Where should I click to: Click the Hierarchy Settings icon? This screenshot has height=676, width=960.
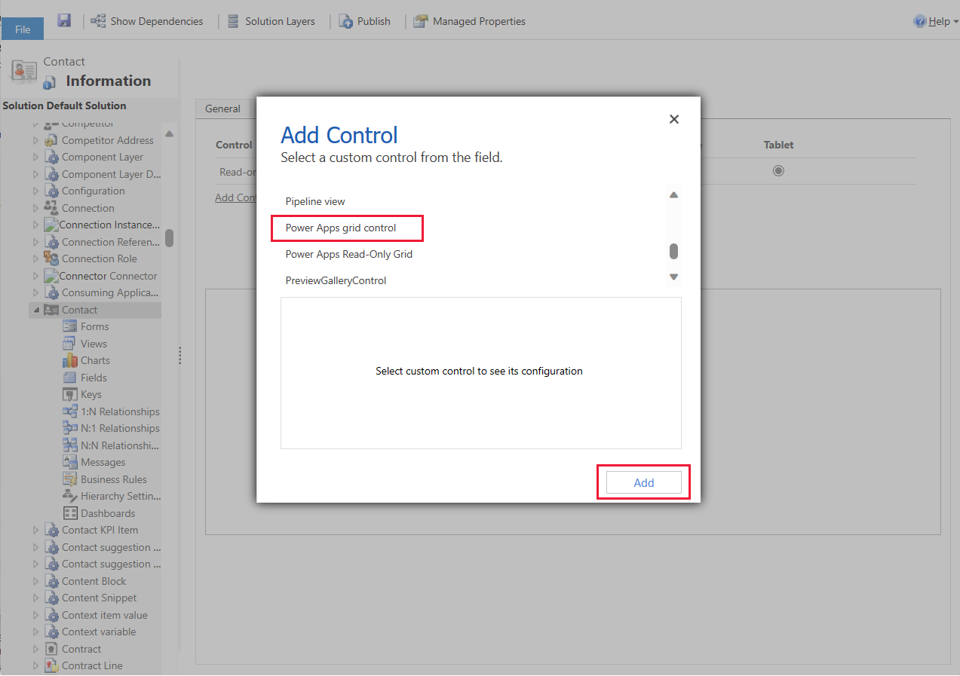pyautogui.click(x=69, y=496)
